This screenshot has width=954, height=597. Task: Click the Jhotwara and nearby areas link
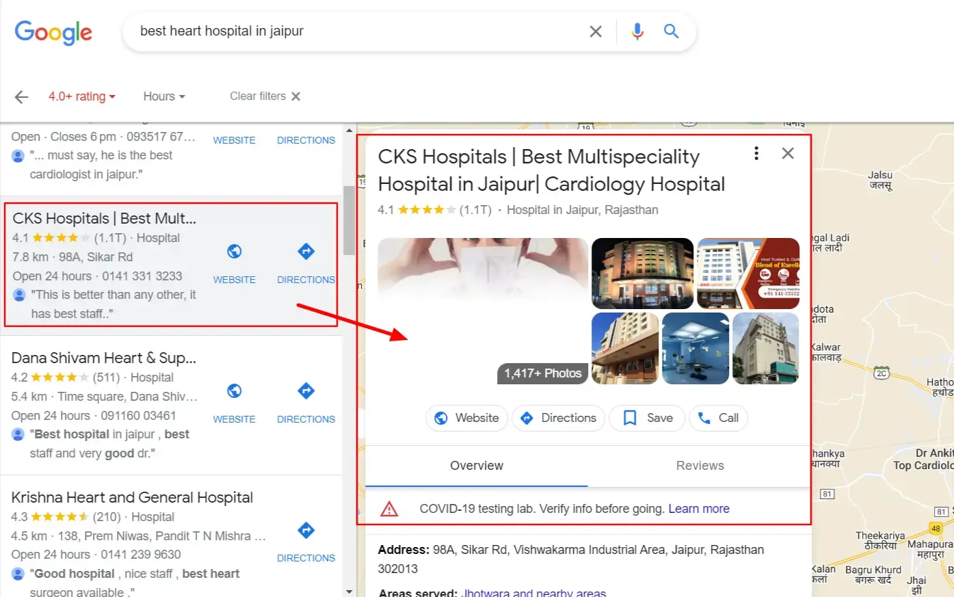click(x=533, y=593)
